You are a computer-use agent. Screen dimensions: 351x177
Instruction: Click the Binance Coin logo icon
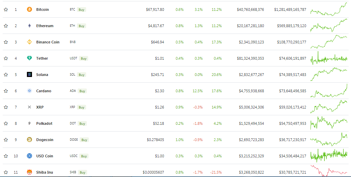(29, 42)
